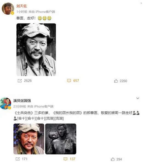Click iPhone客户端 source on second post

tap(44, 106)
